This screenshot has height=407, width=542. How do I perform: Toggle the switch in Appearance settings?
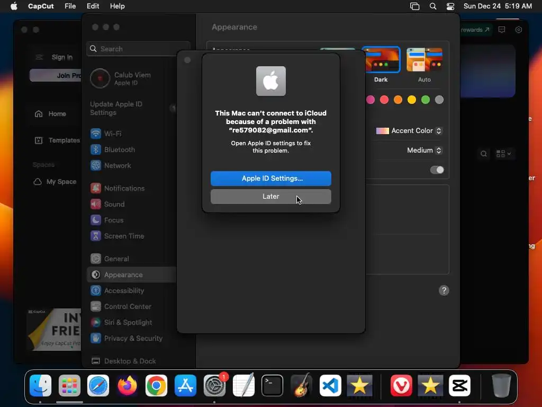[437, 170]
